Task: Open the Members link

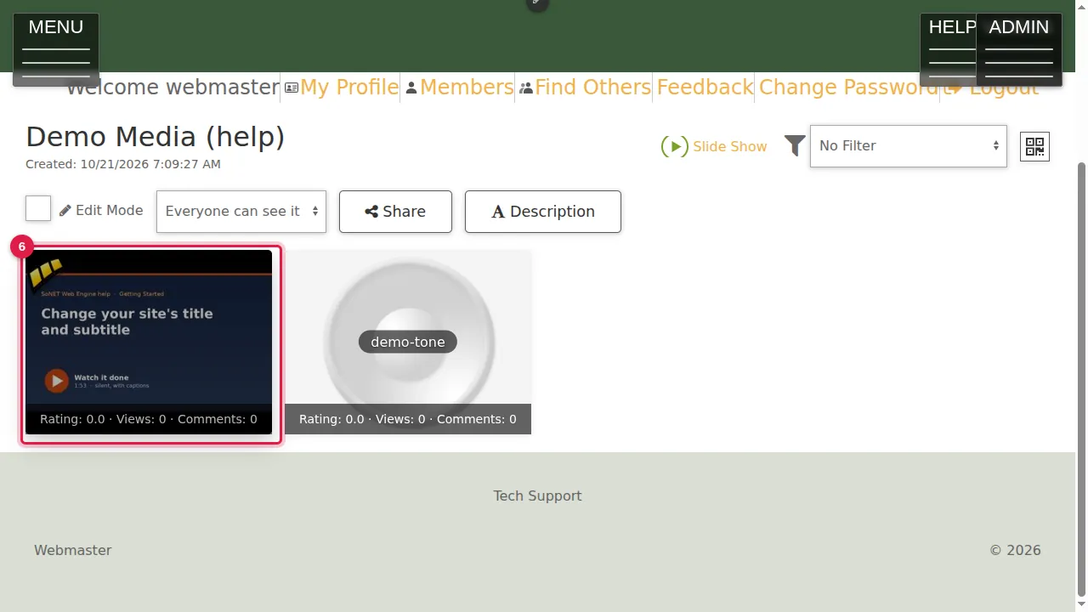Action: [x=467, y=88]
